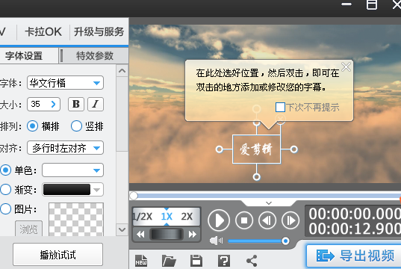The width and height of the screenshot is (401, 269).
Task: Check 下次不再提示 checkbox
Action: point(280,108)
